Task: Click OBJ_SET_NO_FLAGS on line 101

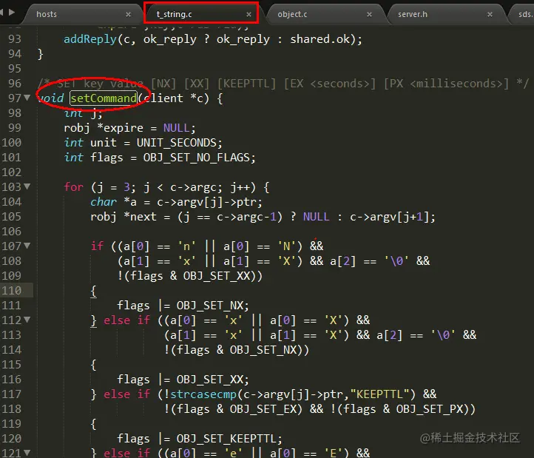Action: [197, 158]
